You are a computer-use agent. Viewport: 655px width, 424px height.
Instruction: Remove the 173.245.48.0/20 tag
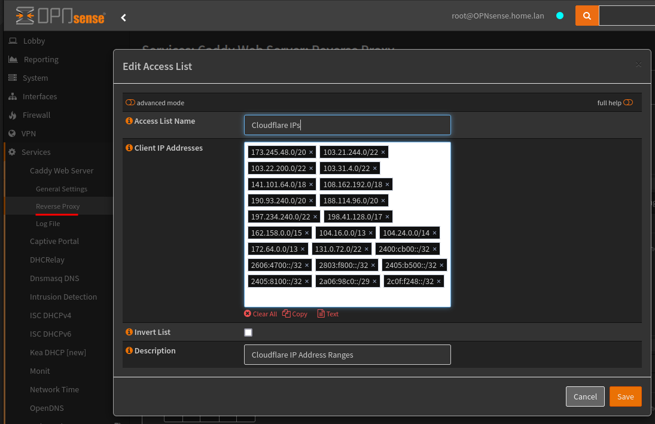point(311,152)
